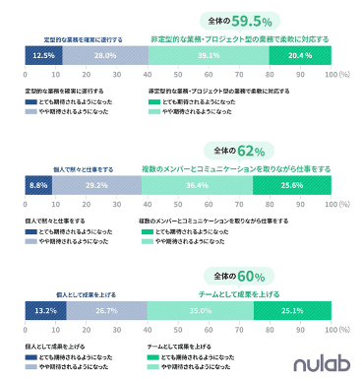This screenshot has width=362, height=381.
Task: Click the 26.7% light blue bar segment
Action: tap(107, 310)
